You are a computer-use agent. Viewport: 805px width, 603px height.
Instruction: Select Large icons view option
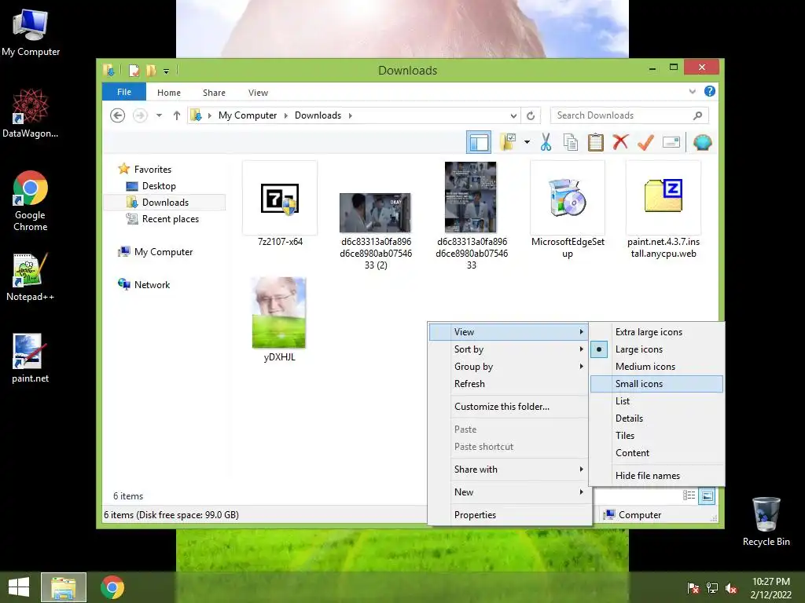(x=656, y=349)
